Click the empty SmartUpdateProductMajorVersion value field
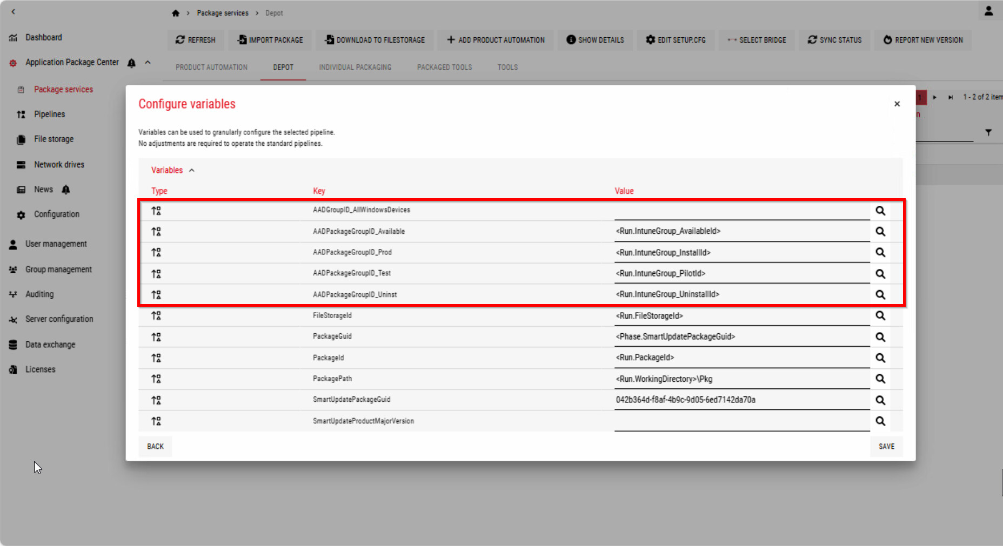Image resolution: width=1003 pixels, height=546 pixels. point(740,421)
